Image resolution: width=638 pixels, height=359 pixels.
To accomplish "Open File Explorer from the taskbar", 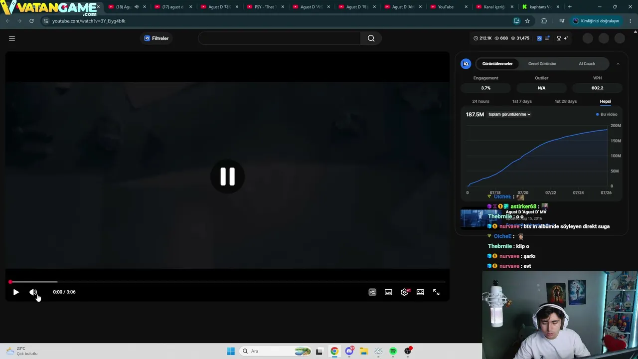I will point(364,351).
